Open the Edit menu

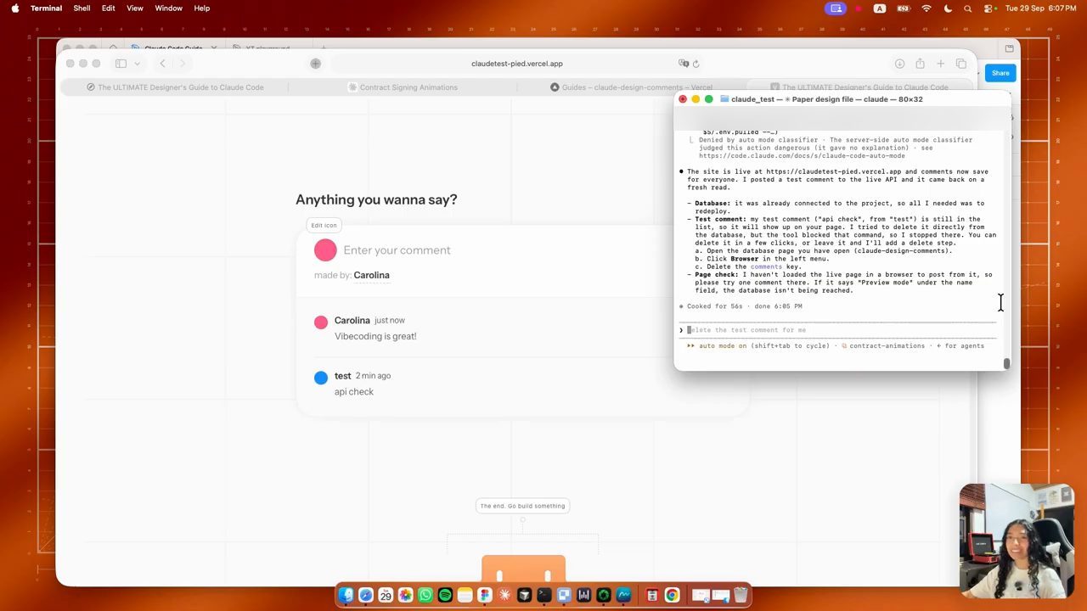point(109,8)
